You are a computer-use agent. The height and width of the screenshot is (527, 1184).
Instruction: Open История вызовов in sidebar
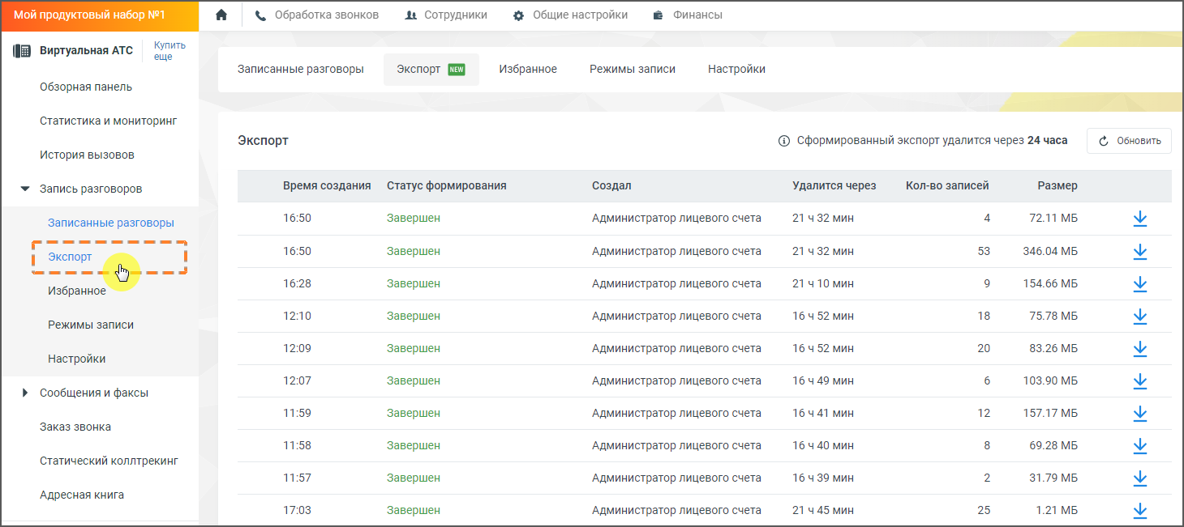87,155
